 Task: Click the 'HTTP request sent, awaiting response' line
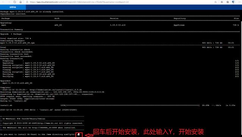click(27, 97)
